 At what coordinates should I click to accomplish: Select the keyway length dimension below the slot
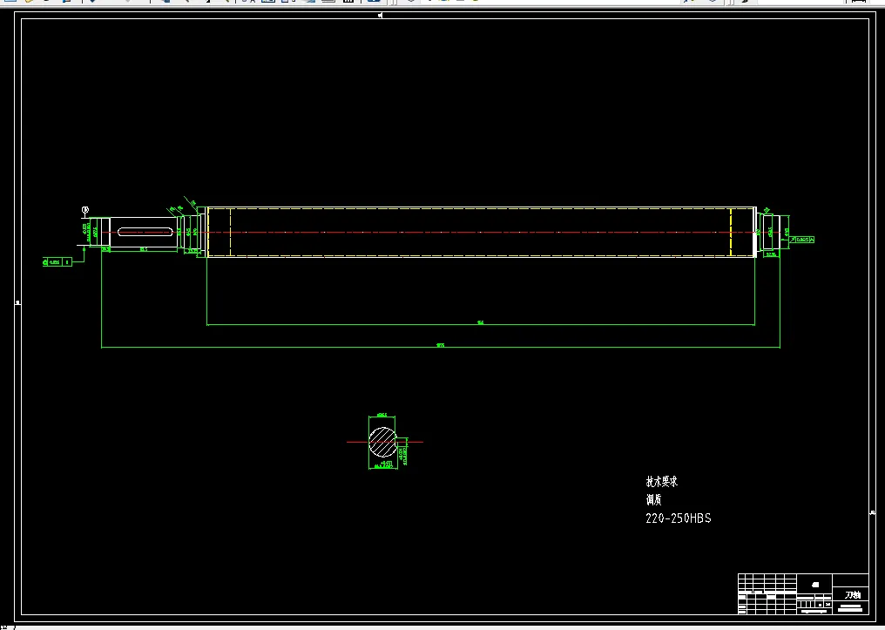point(144,249)
